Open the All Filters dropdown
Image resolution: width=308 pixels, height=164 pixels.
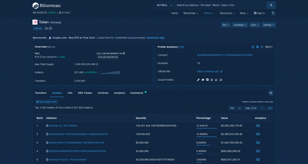click(x=164, y=5)
